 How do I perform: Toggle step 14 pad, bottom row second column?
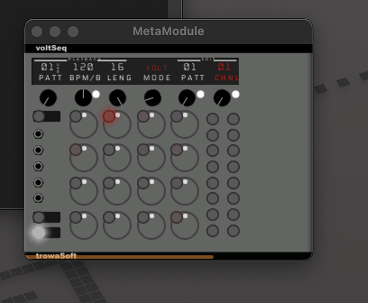click(109, 217)
